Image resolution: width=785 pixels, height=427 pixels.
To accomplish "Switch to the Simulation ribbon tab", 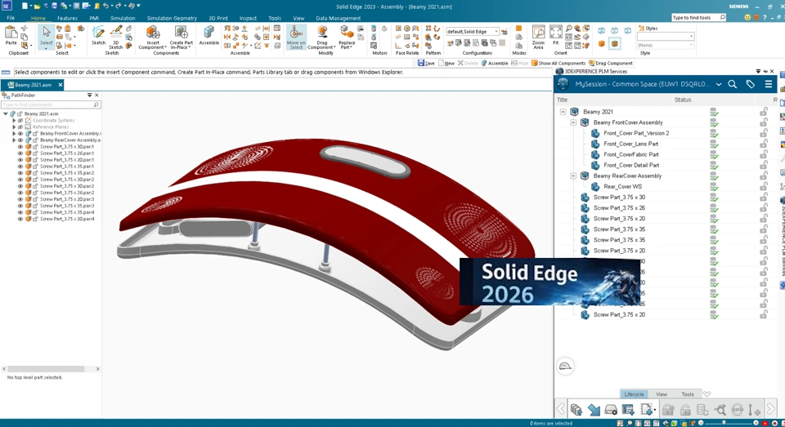I will (x=122, y=18).
